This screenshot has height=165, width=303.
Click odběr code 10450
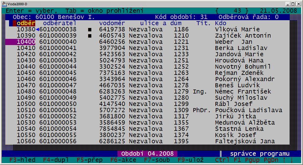tap(26, 73)
